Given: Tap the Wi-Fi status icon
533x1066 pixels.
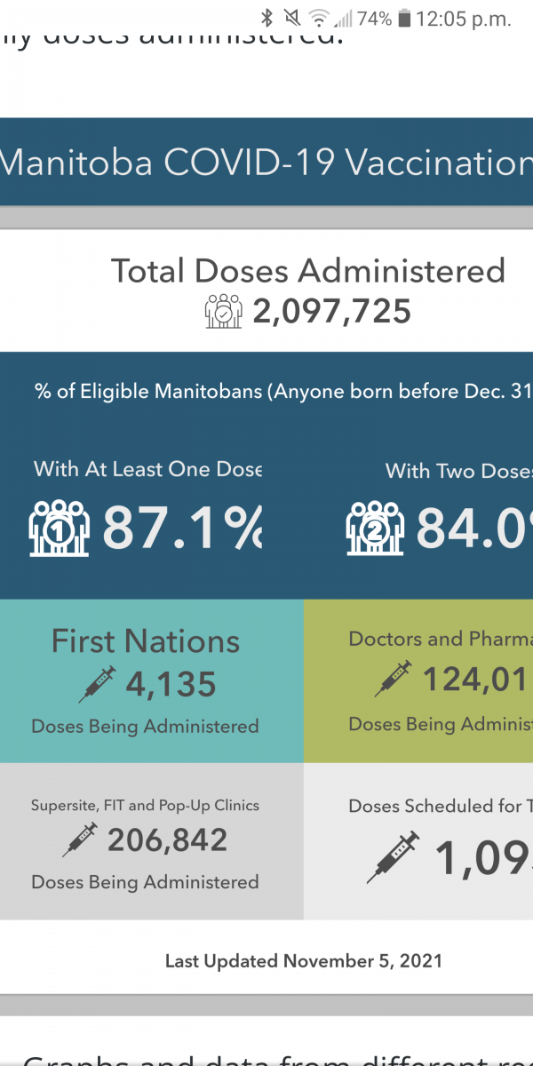Looking at the screenshot, I should (x=318, y=18).
